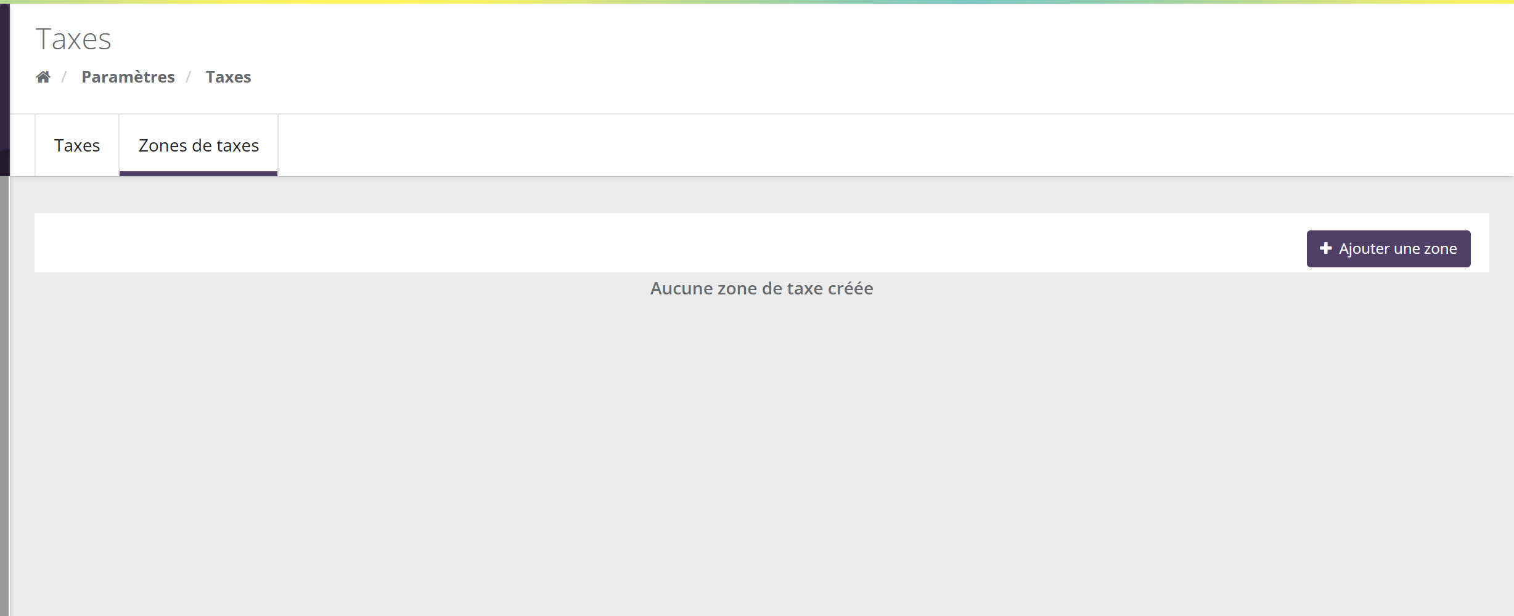Click the Taxes page heading
Screen dimensions: 1514x616
pyautogui.click(x=73, y=39)
